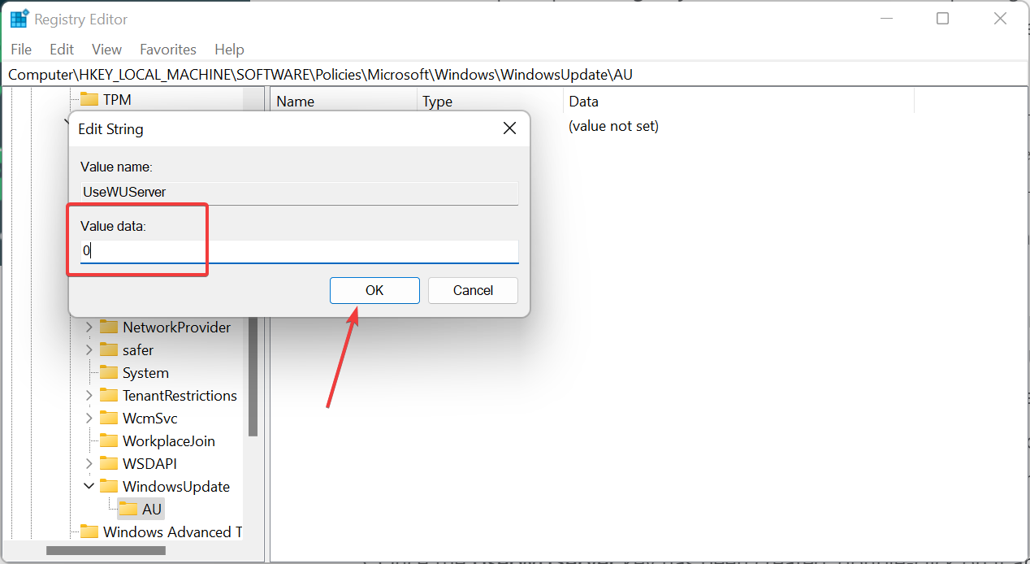Image resolution: width=1030 pixels, height=564 pixels.
Task: Sort values by the Name column
Action: pos(344,102)
